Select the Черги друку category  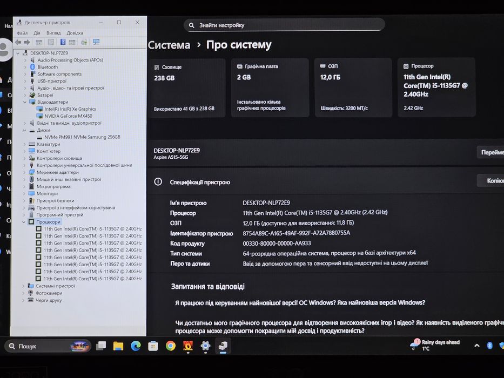48,300
